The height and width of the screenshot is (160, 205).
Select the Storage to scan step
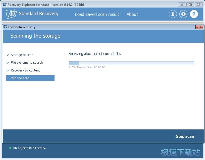click(22, 55)
